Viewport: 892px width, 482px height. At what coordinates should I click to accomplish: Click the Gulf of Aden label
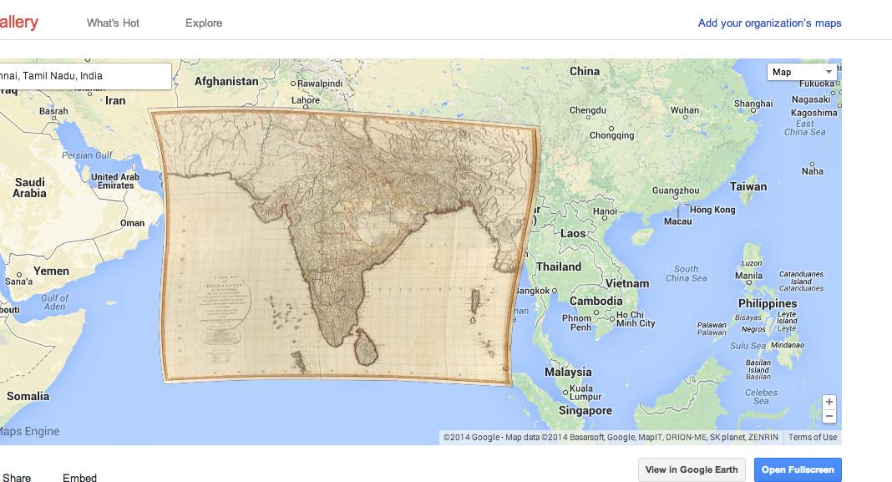click(54, 302)
